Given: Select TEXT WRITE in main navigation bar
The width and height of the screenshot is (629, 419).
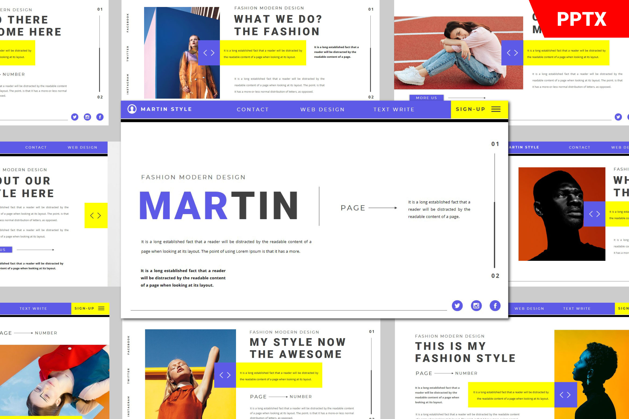Looking at the screenshot, I should coord(394,109).
